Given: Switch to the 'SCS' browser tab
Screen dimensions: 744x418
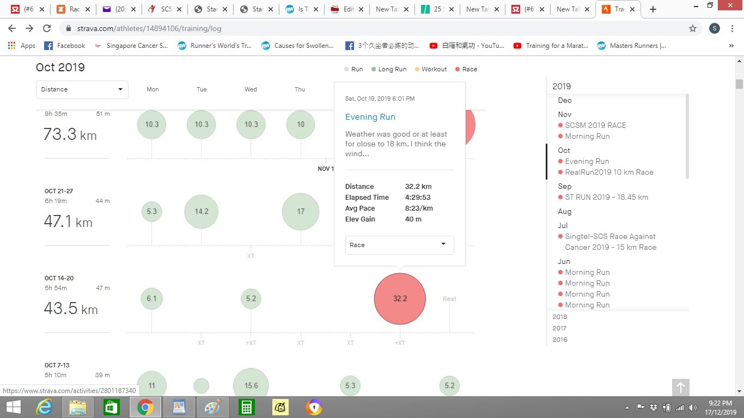Looking at the screenshot, I should tap(164, 9).
